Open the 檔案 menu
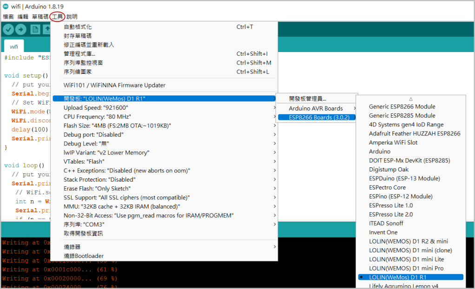This screenshot has width=475, height=289. tap(8, 16)
